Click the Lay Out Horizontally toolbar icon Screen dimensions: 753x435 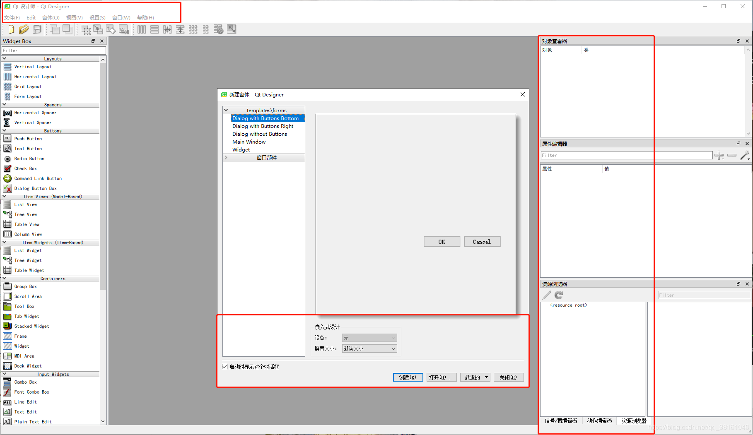[142, 29]
